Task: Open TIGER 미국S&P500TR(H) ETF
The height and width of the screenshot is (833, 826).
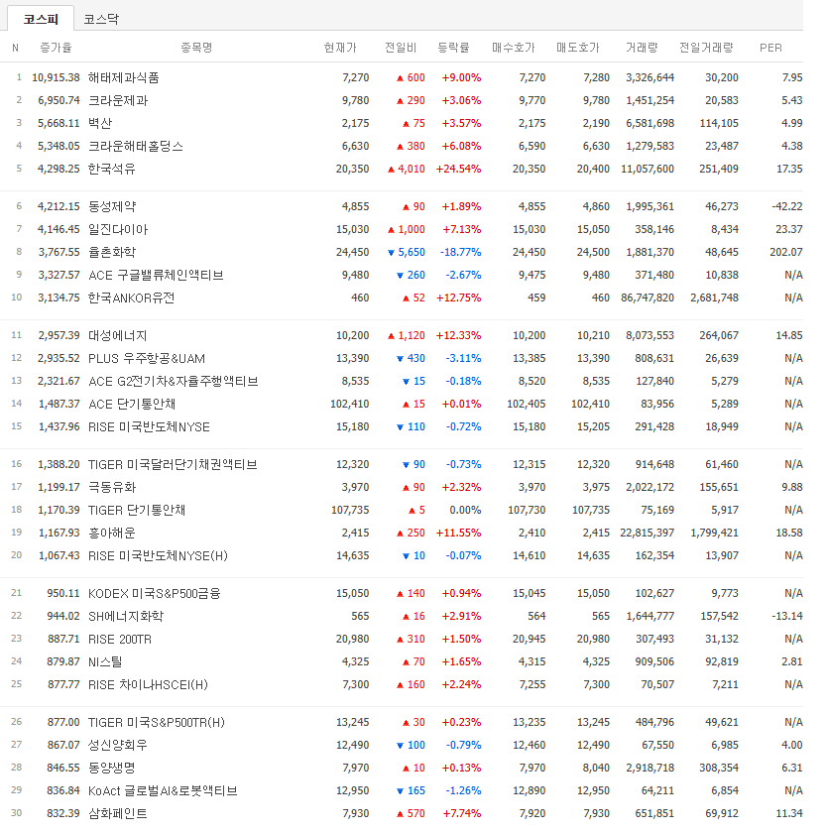Action: [156, 723]
